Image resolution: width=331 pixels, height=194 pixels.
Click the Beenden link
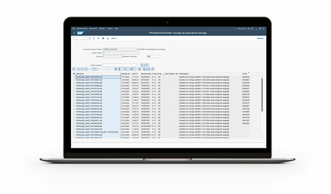tap(260, 38)
